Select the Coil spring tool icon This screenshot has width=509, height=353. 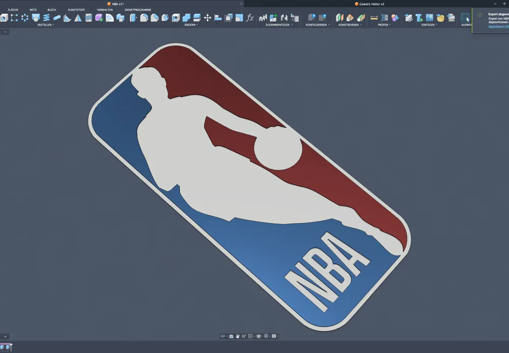pyautogui.click(x=46, y=17)
